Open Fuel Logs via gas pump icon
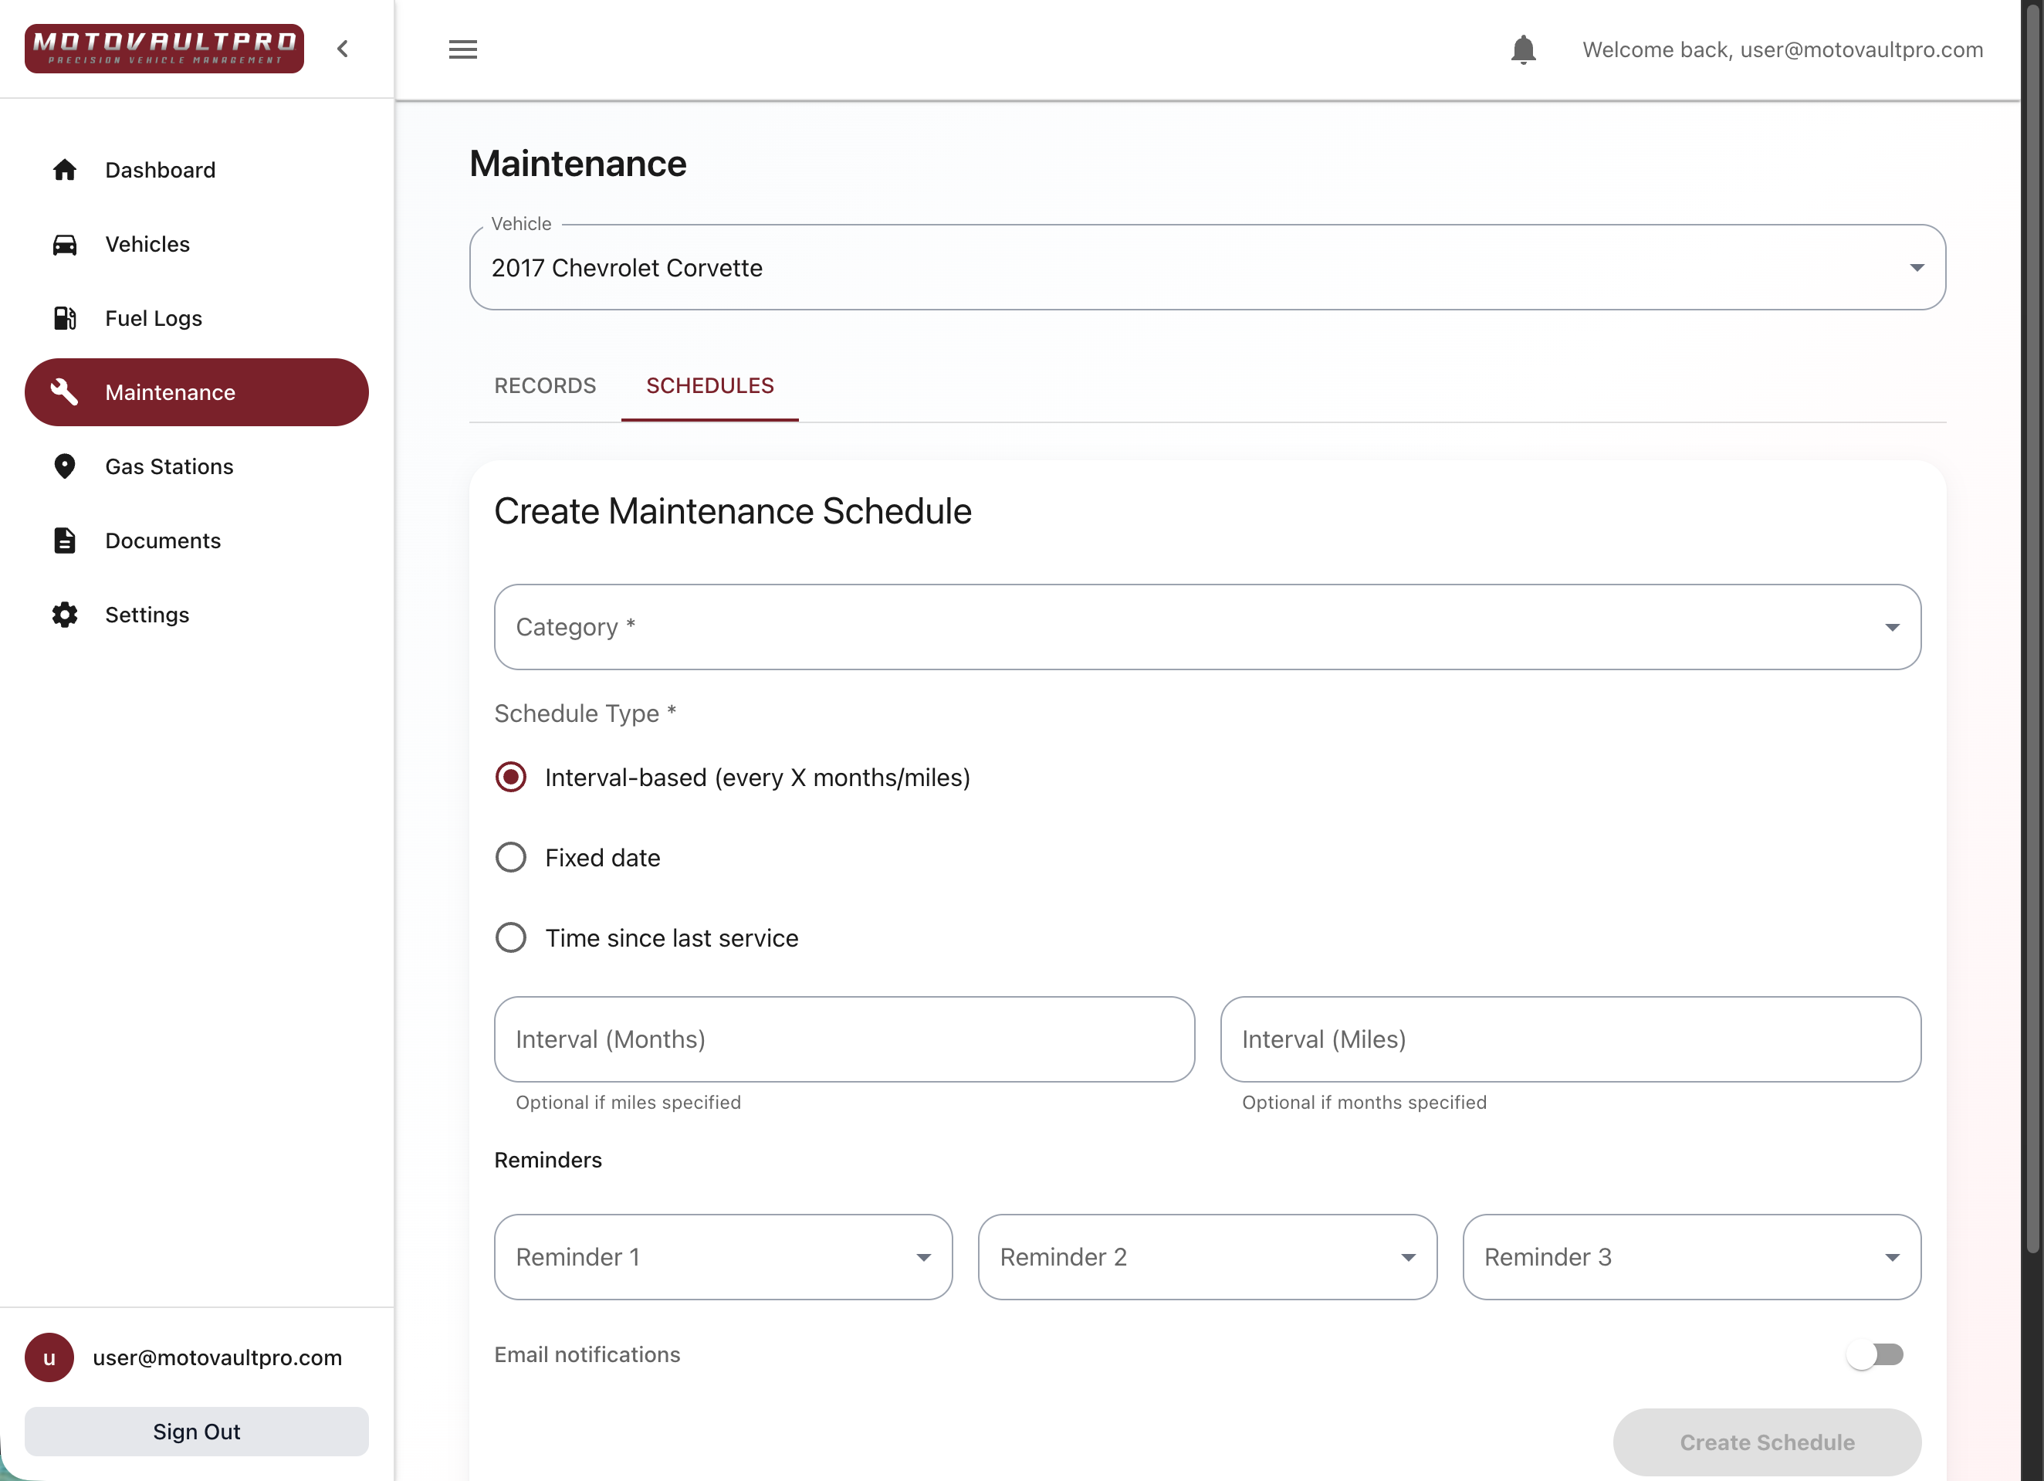Screen dimensions: 2044x1481 [x=64, y=318]
